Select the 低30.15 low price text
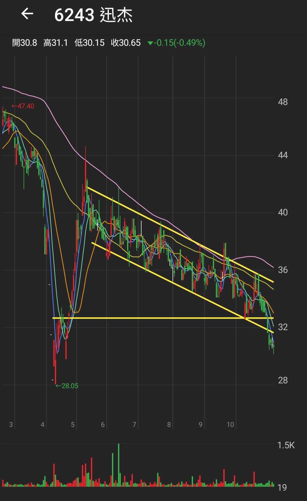Image resolution: width=307 pixels, height=501 pixels. click(x=90, y=43)
